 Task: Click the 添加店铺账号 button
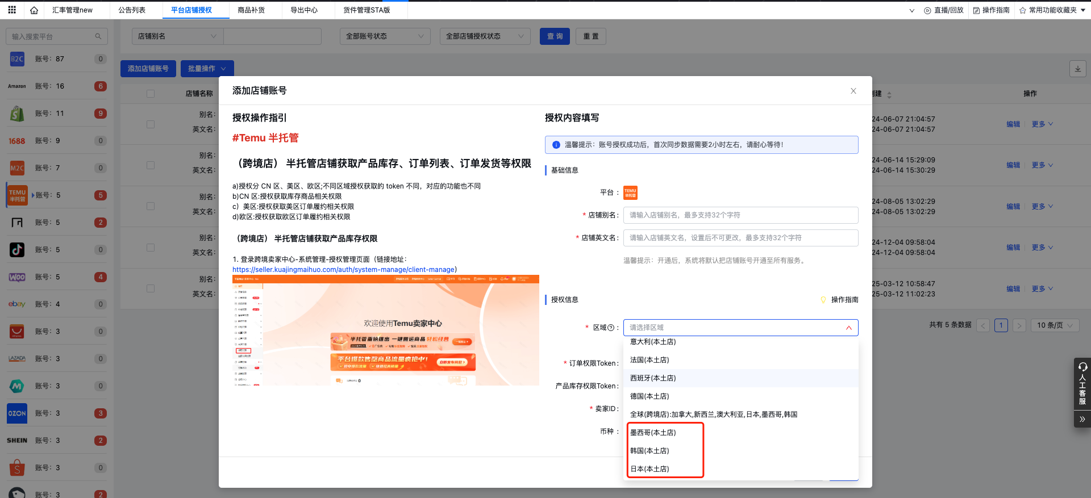(148, 69)
